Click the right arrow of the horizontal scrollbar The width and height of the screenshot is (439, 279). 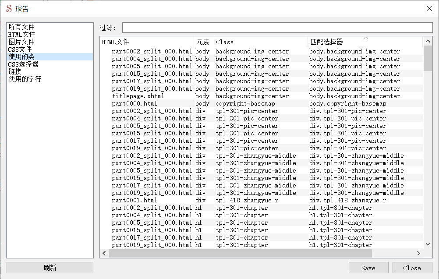click(x=419, y=253)
